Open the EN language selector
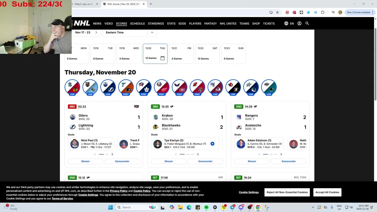This screenshot has width=377, height=212. [x=289, y=23]
